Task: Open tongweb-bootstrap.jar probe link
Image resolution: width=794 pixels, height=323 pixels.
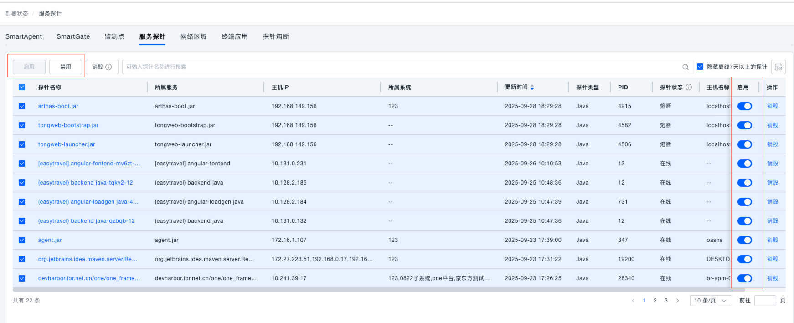Action: click(x=68, y=125)
